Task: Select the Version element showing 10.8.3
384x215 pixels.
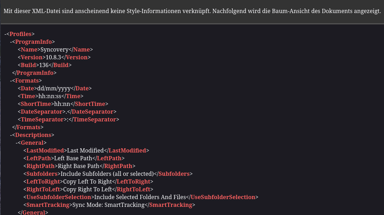Action: click(31, 57)
